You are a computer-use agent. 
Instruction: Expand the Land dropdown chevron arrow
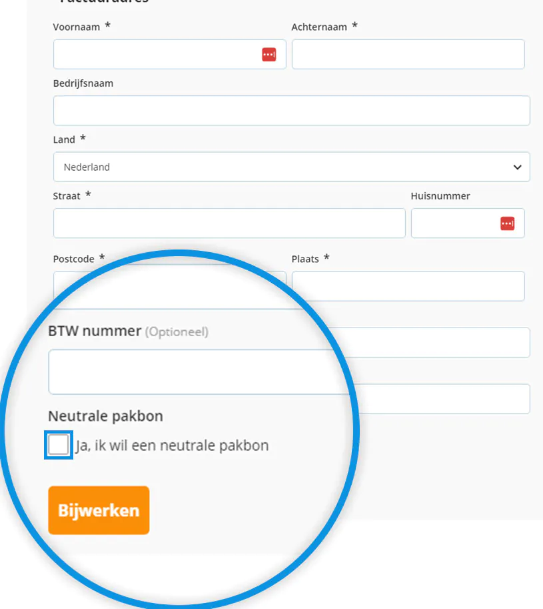(518, 167)
